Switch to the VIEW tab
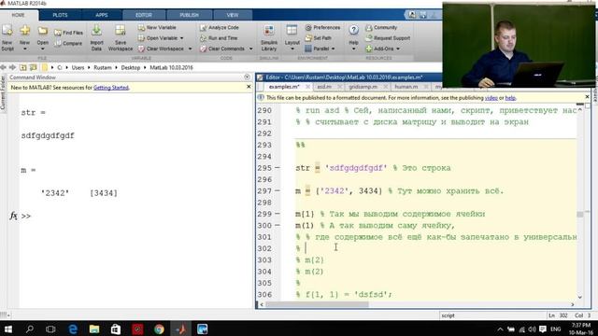The image size is (598, 336). (x=233, y=15)
